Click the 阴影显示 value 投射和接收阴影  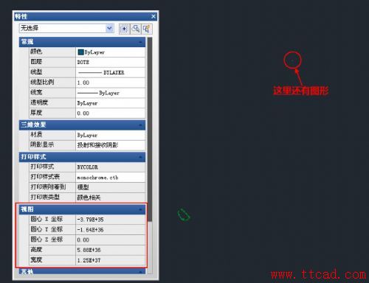110,145
